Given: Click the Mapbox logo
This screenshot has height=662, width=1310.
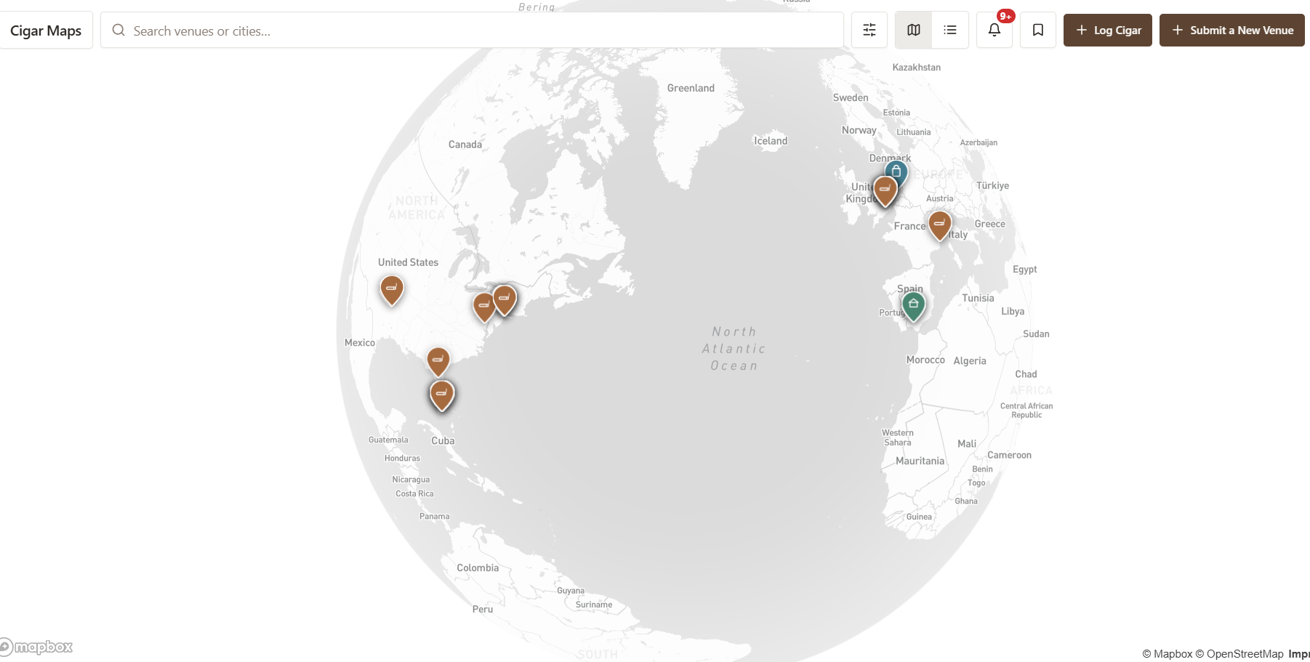Looking at the screenshot, I should click(38, 647).
